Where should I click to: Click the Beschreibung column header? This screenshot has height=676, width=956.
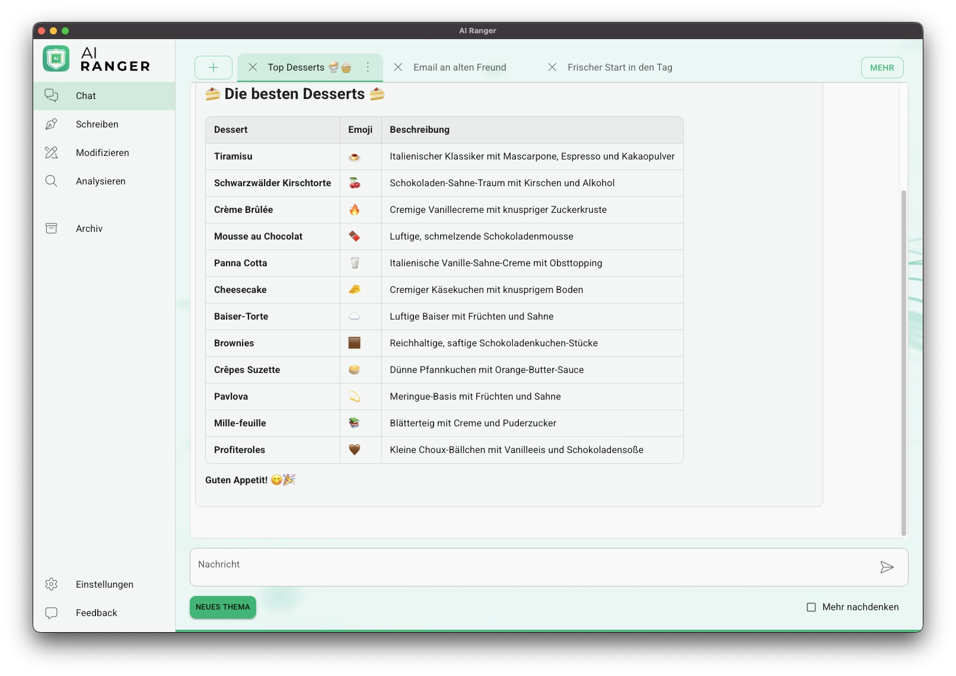(x=533, y=130)
